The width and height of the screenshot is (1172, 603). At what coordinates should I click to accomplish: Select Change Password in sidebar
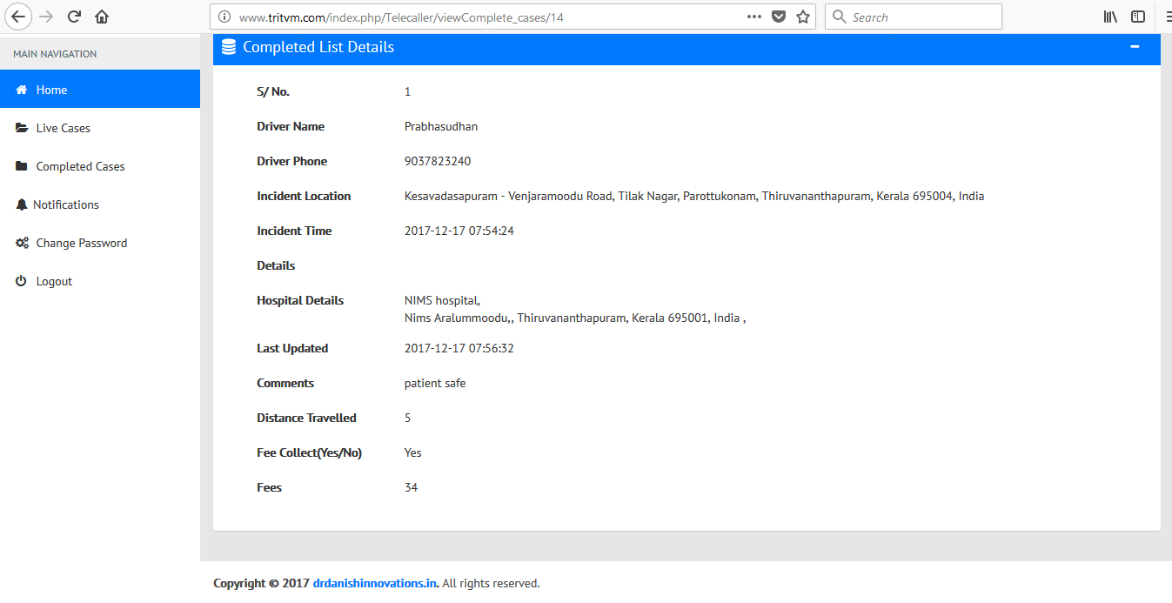[81, 243]
